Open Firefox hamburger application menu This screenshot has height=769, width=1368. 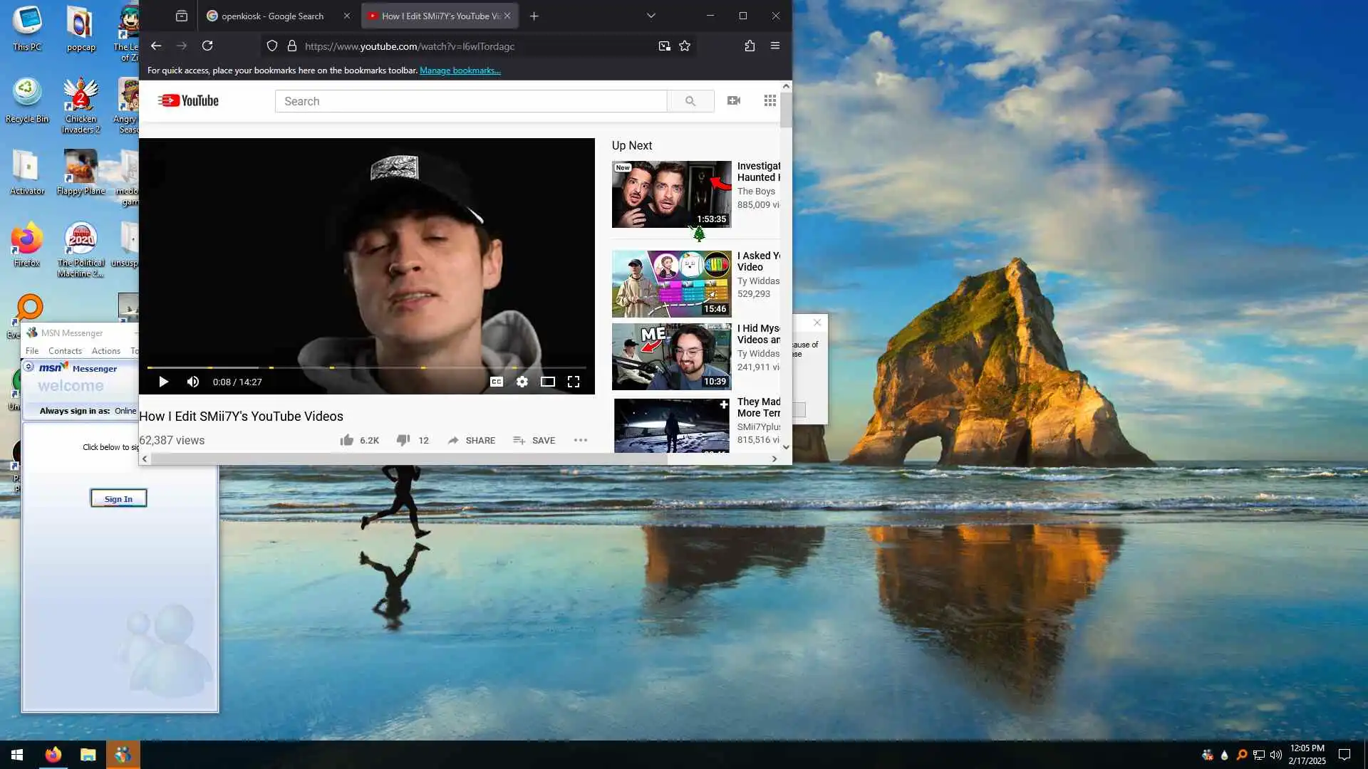(x=775, y=46)
